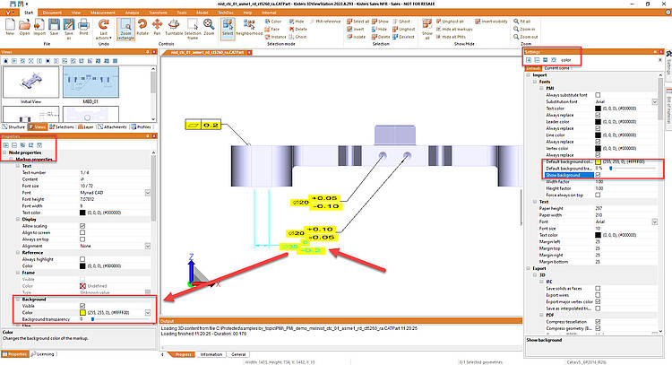The image size is (672, 365).
Task: Open Background Color dropdown in Properties
Action: [x=148, y=313]
